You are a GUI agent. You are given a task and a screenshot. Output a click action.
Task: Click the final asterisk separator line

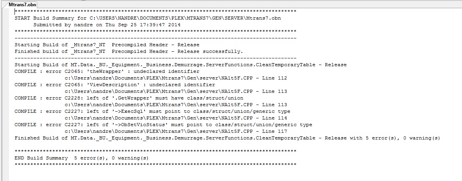pyautogui.click(x=156, y=164)
